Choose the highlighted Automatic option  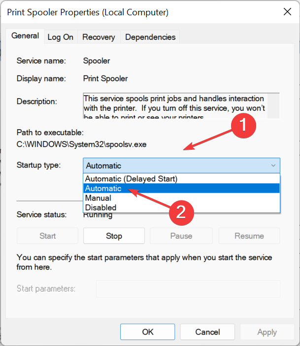[x=103, y=188]
